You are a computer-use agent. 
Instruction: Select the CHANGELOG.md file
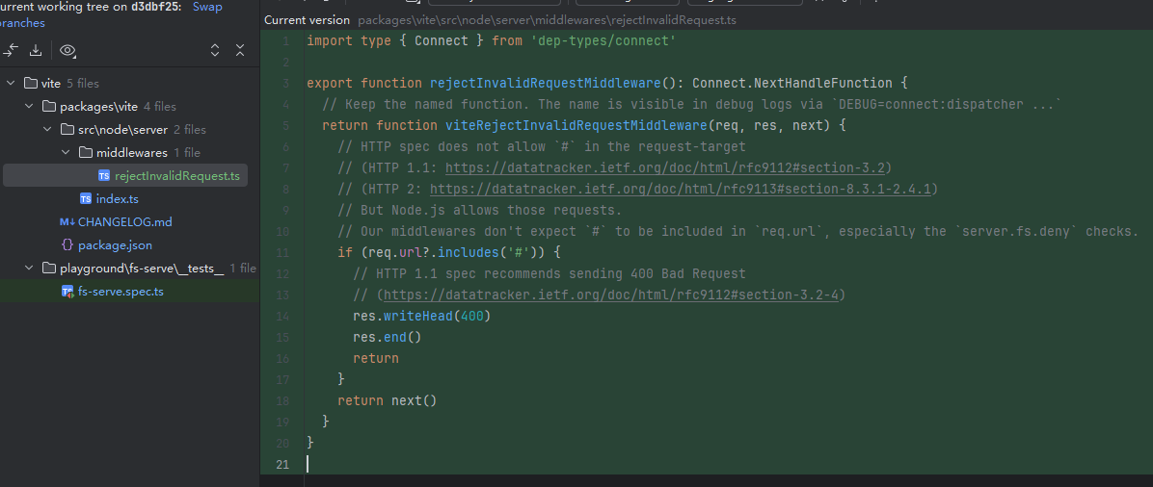124,221
